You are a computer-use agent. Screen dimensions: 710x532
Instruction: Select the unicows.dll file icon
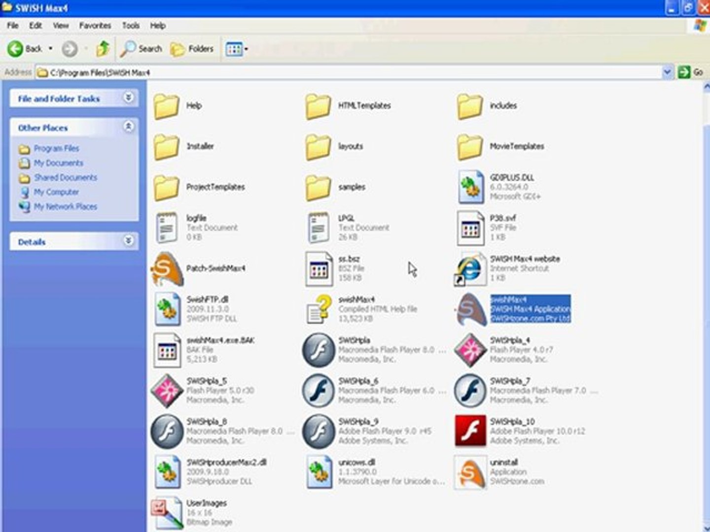coord(319,472)
